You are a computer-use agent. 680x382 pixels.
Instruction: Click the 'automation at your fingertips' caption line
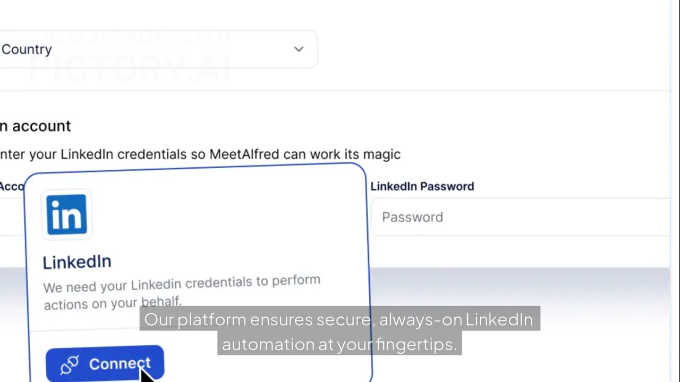pos(339,344)
